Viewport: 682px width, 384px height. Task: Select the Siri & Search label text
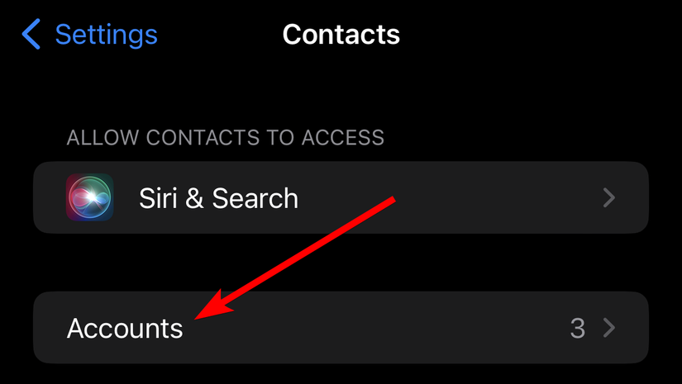[x=219, y=198]
